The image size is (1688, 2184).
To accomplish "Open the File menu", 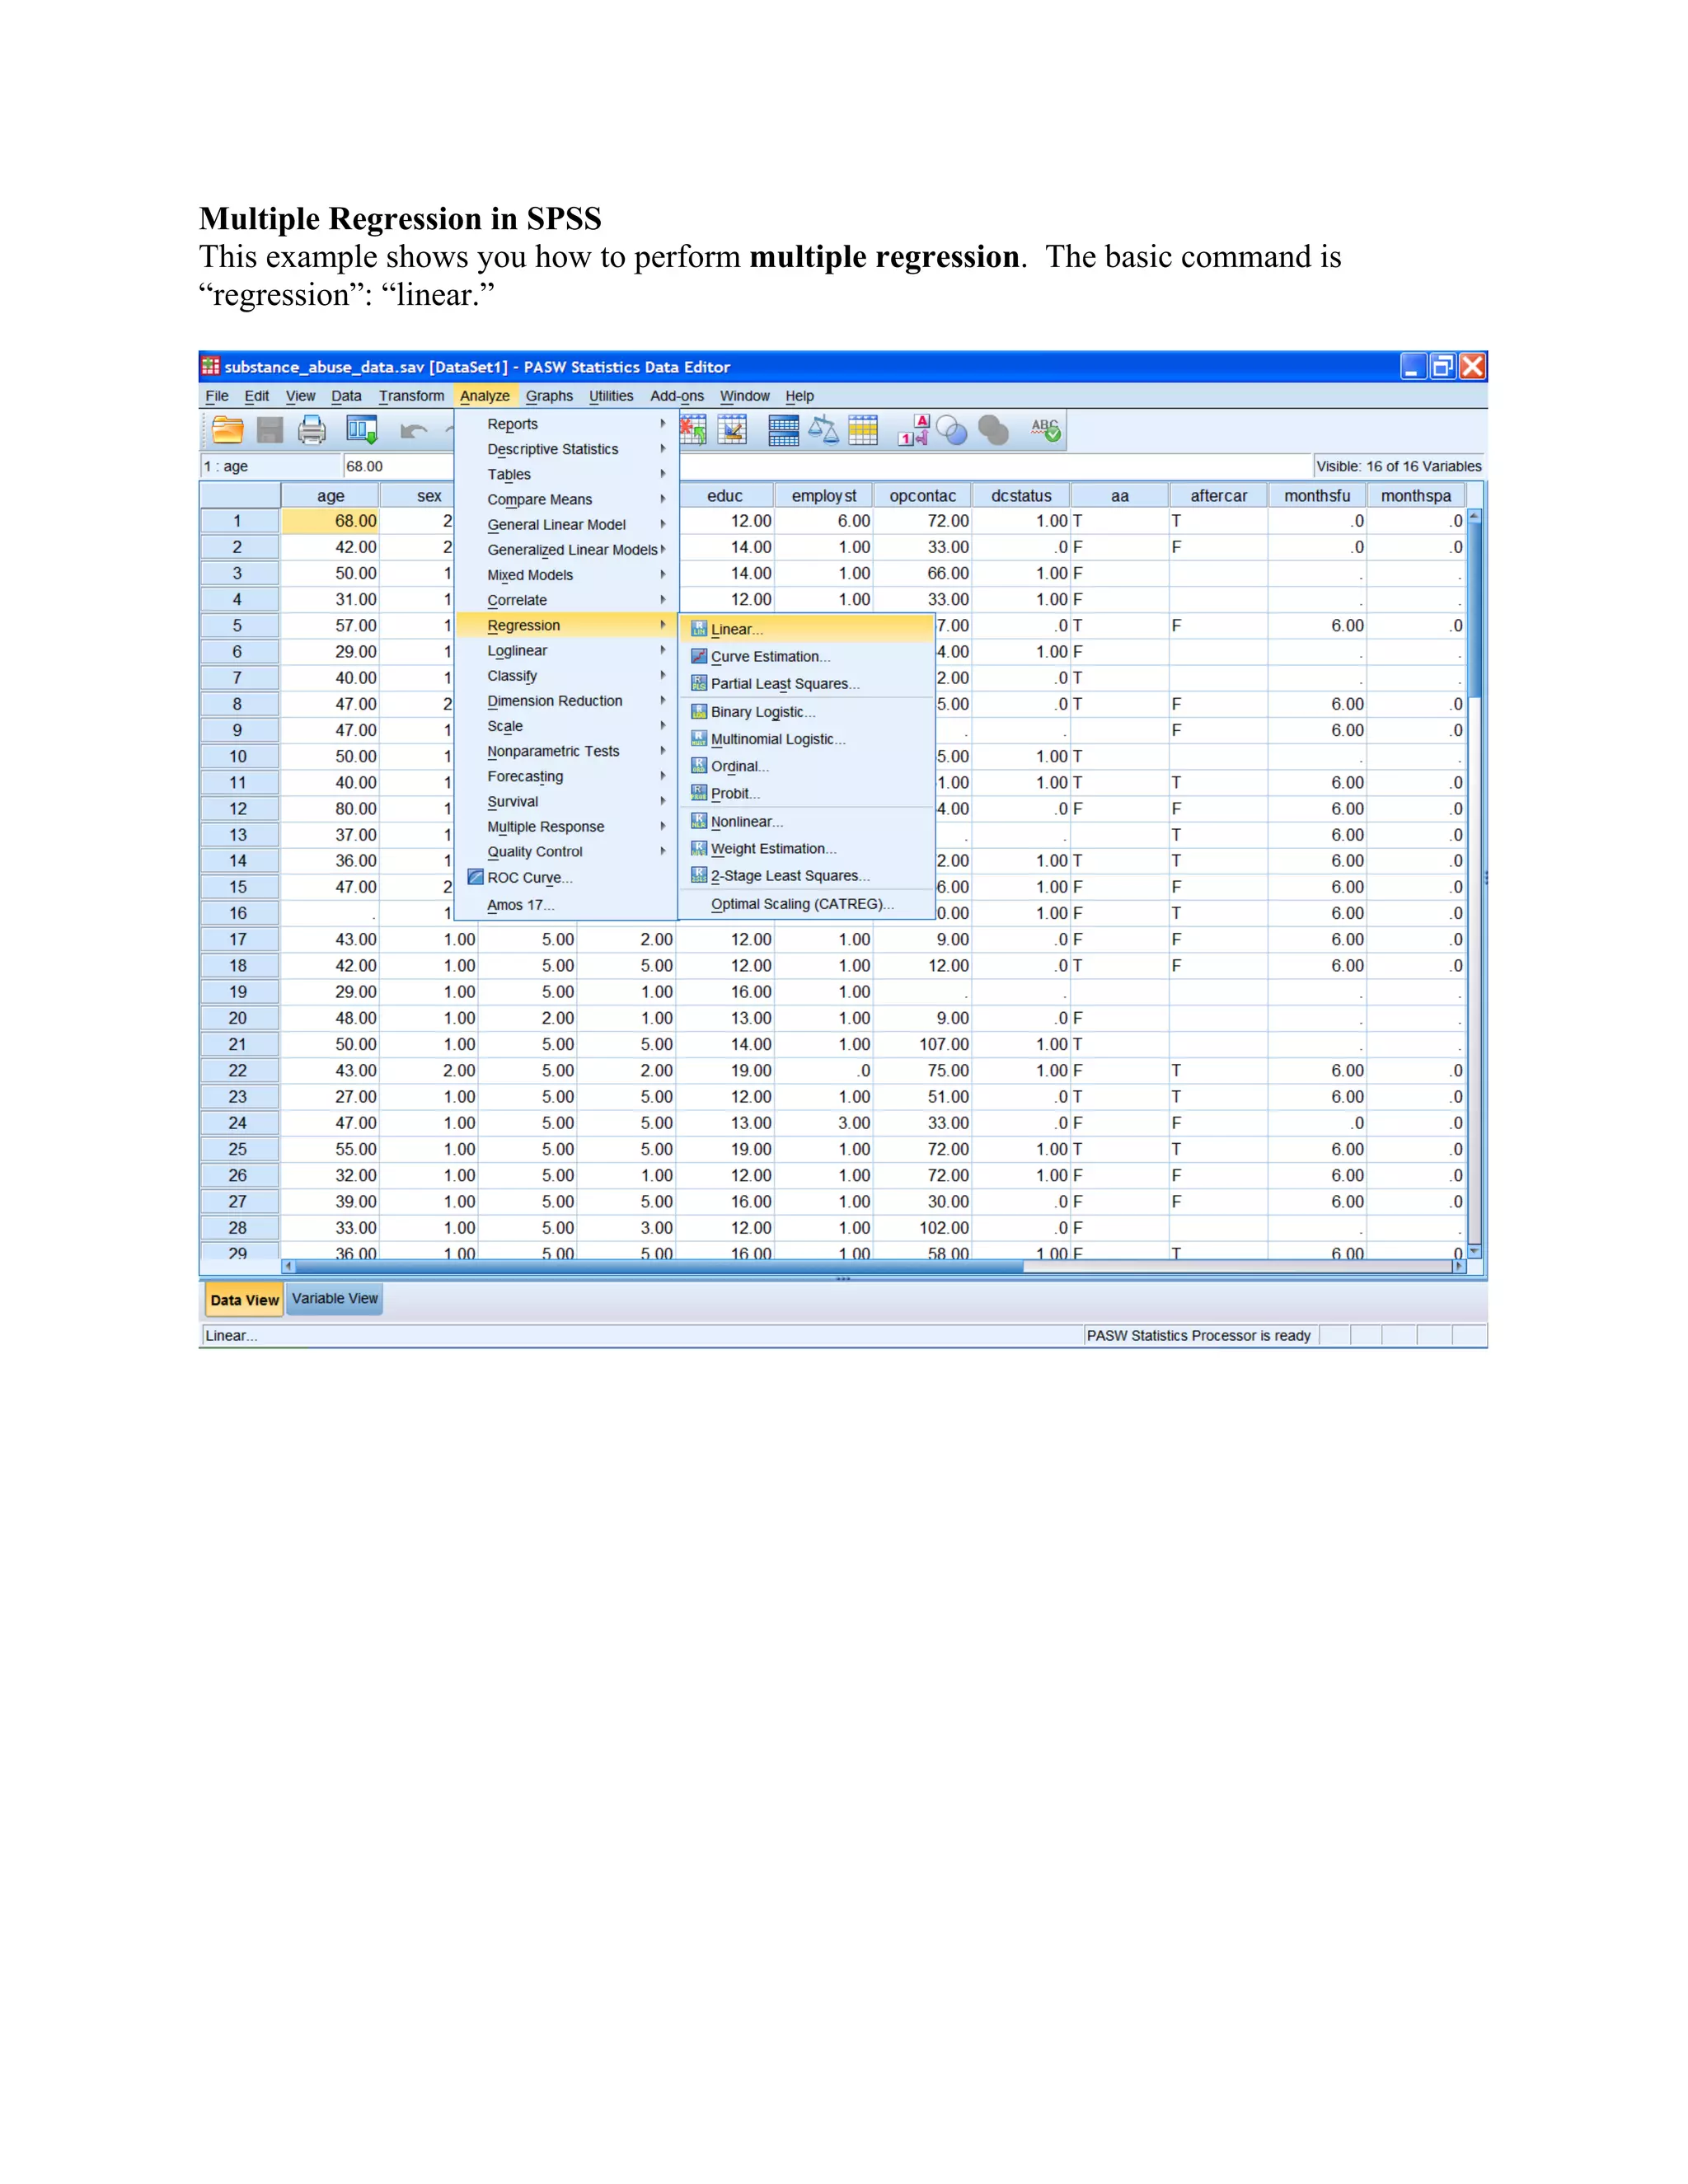I will click(217, 396).
